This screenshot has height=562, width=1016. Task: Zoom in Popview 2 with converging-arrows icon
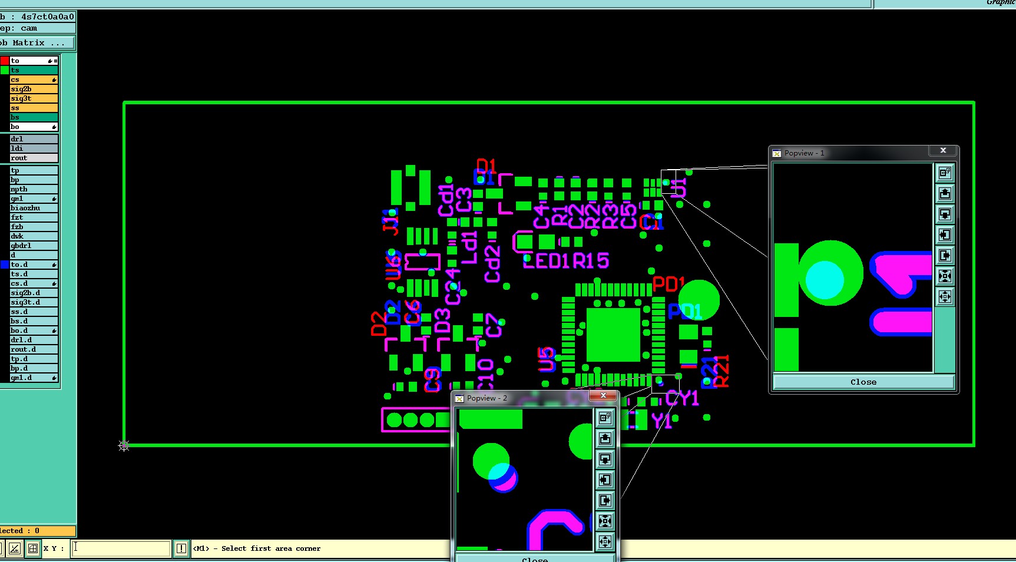pyautogui.click(x=605, y=521)
